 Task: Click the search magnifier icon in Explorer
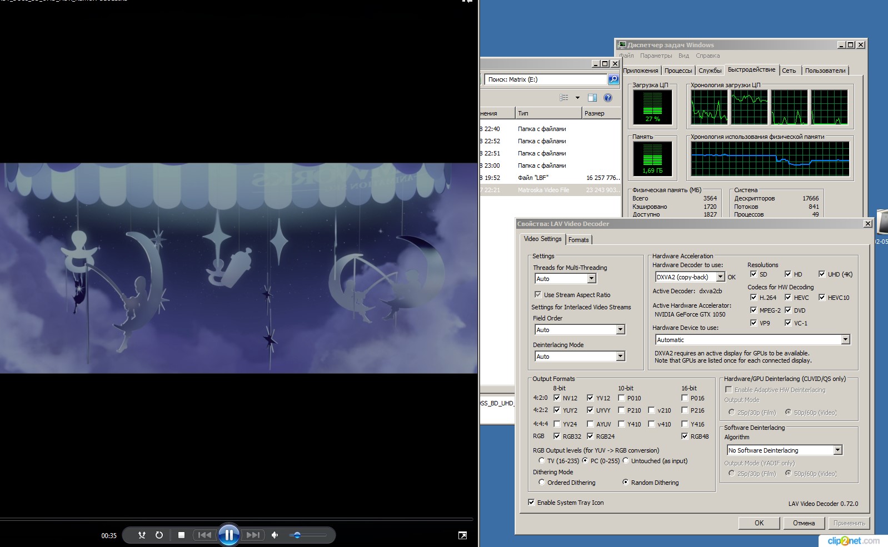[613, 79]
